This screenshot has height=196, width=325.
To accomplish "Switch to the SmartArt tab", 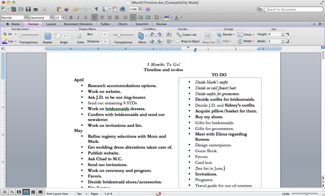I will (x=142, y=24).
